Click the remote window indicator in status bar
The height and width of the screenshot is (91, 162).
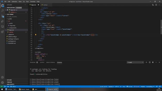pyautogui.click(x=2, y=86)
